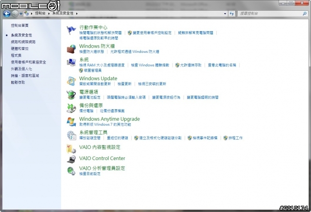Image resolution: width=311 pixels, height=212 pixels.
Task: Open the Windows Update heading link
Action: click(98, 79)
